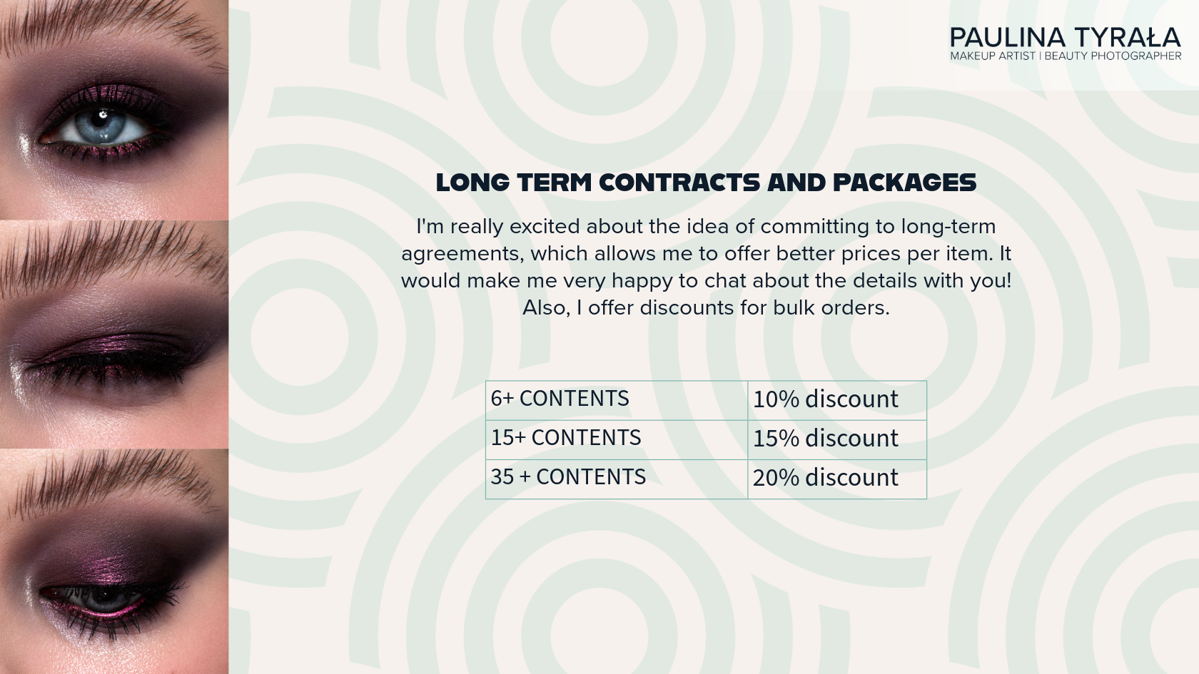Image resolution: width=1199 pixels, height=674 pixels.
Task: Select the 15+ CONTENTS table cell
Action: click(x=616, y=439)
